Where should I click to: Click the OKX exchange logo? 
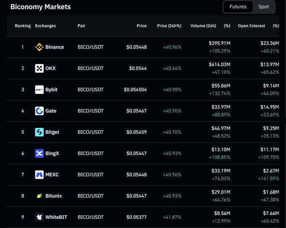point(39,69)
